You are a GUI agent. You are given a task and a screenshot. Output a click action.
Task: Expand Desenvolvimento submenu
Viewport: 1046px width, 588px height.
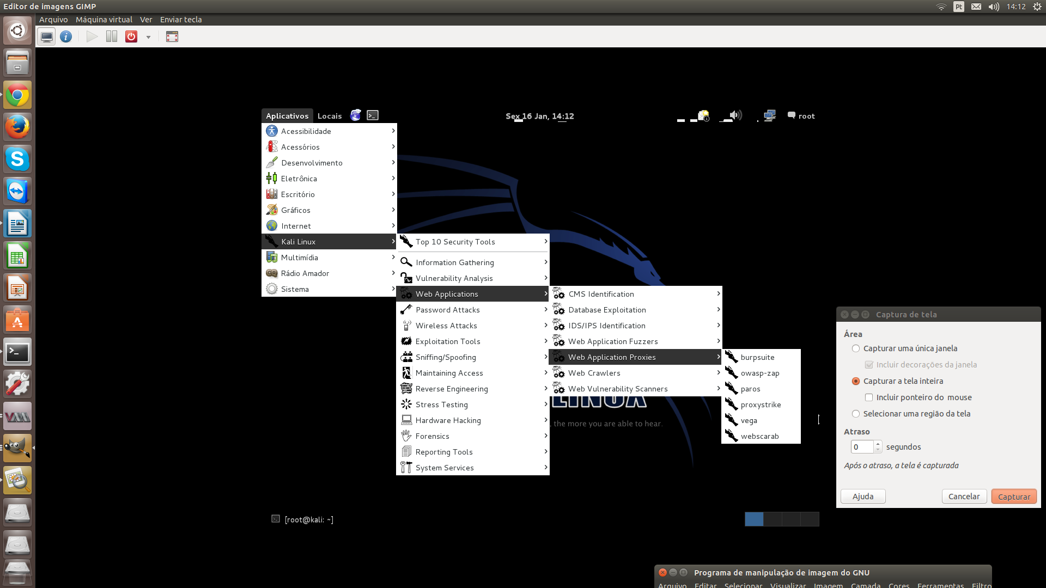[x=329, y=163]
